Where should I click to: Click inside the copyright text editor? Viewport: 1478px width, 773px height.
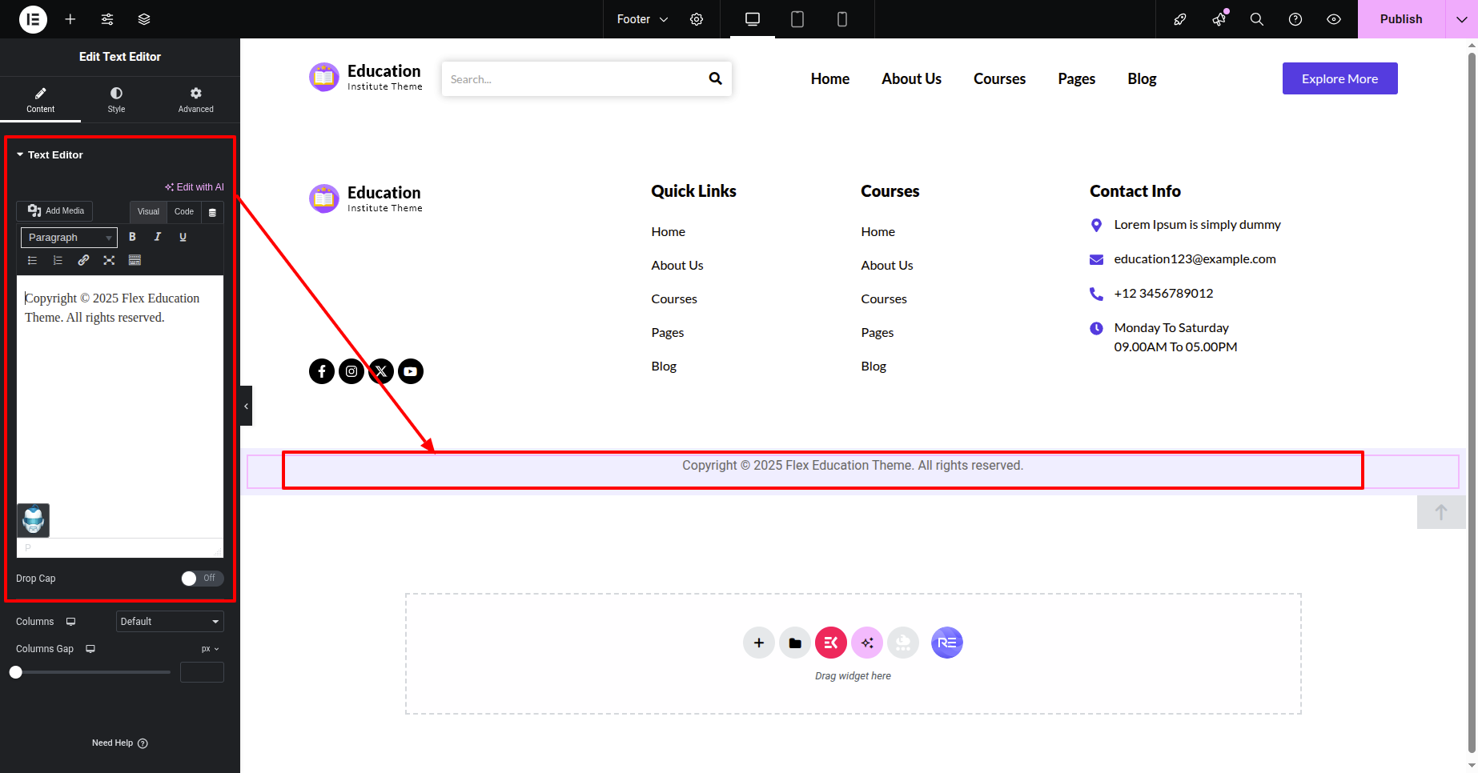[120, 407]
